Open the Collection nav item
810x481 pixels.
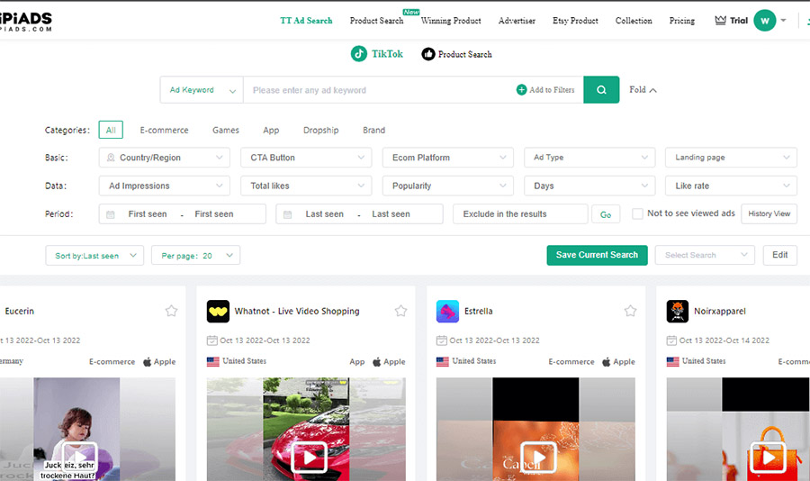click(634, 21)
